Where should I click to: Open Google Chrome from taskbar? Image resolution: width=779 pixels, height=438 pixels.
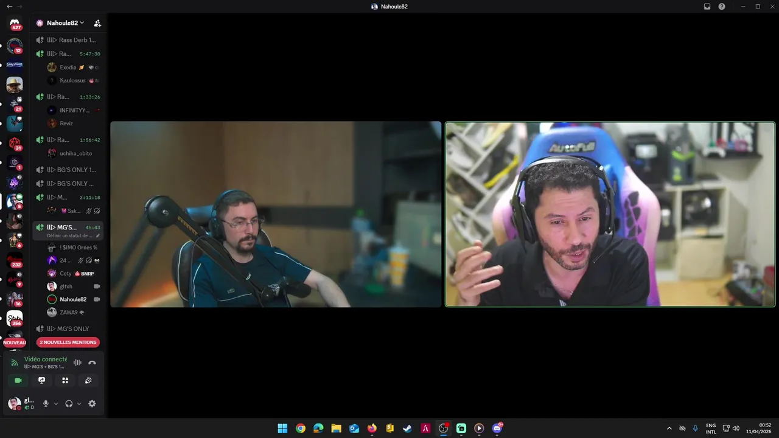point(301,428)
